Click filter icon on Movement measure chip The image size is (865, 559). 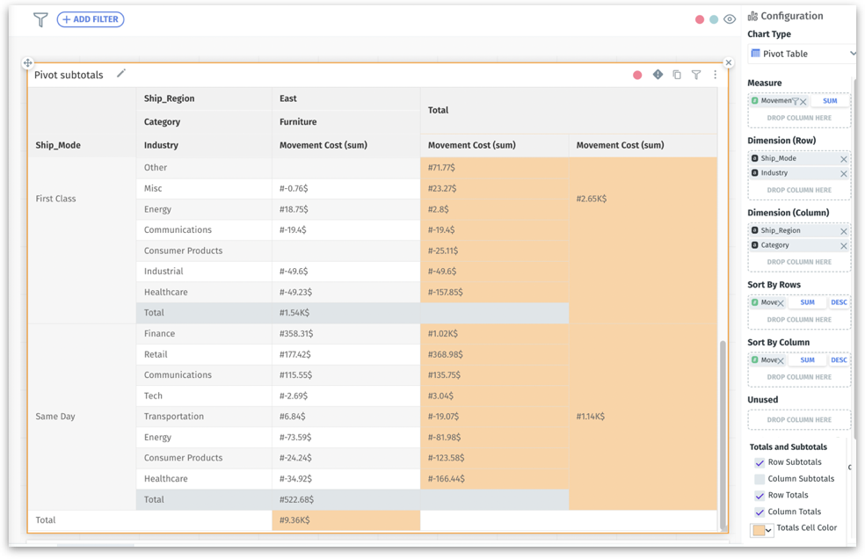coord(794,101)
